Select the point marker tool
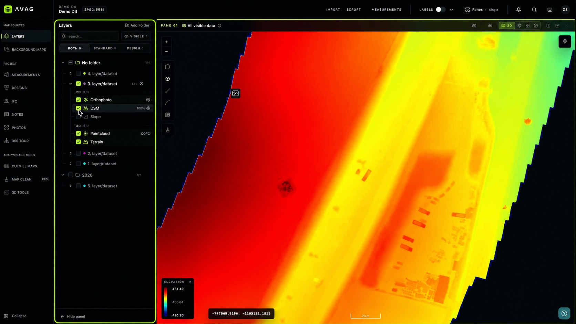The image size is (576, 324). [x=167, y=79]
